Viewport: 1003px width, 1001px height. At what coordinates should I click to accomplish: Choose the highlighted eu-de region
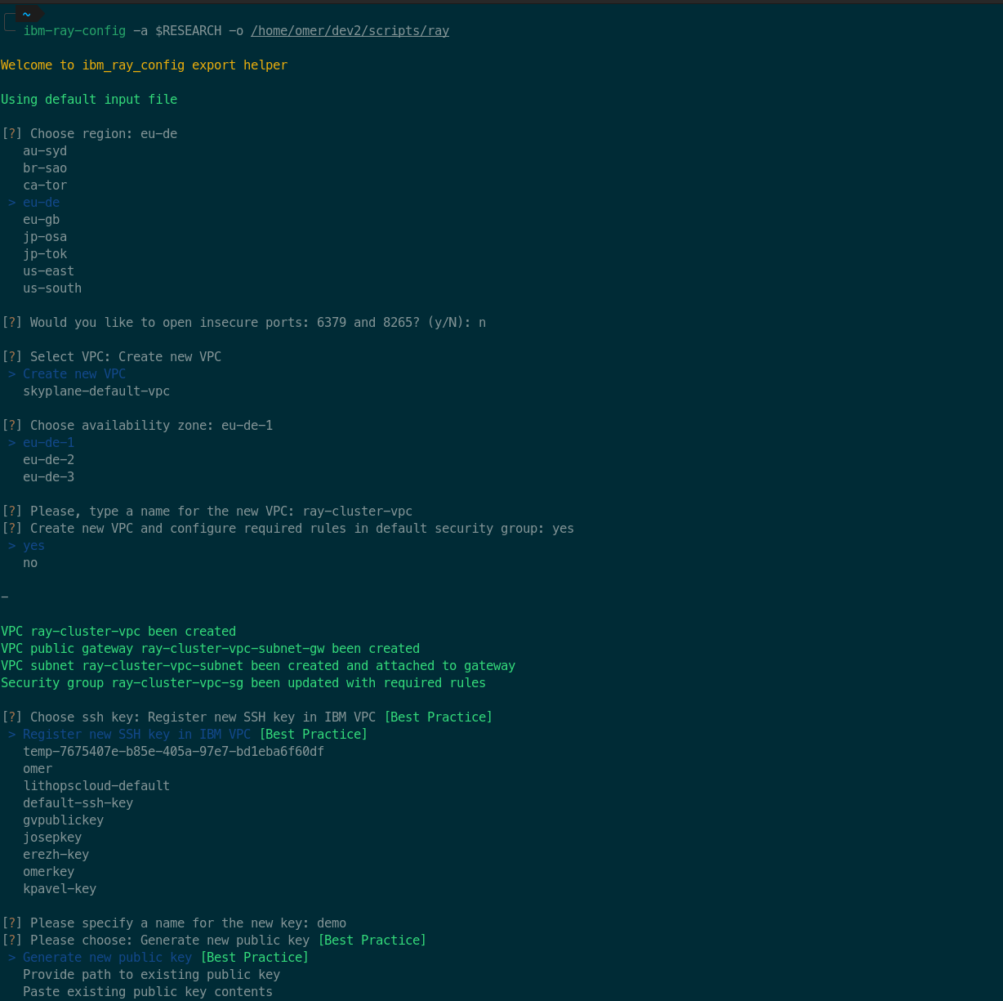[41, 203]
